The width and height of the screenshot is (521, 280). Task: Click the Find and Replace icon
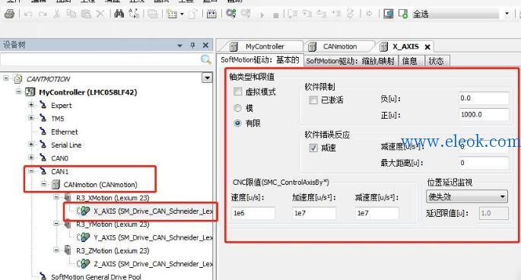tap(134, 14)
